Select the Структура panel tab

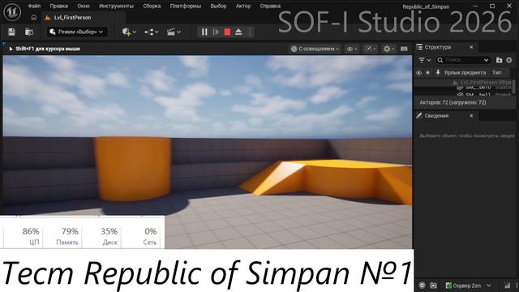445,47
